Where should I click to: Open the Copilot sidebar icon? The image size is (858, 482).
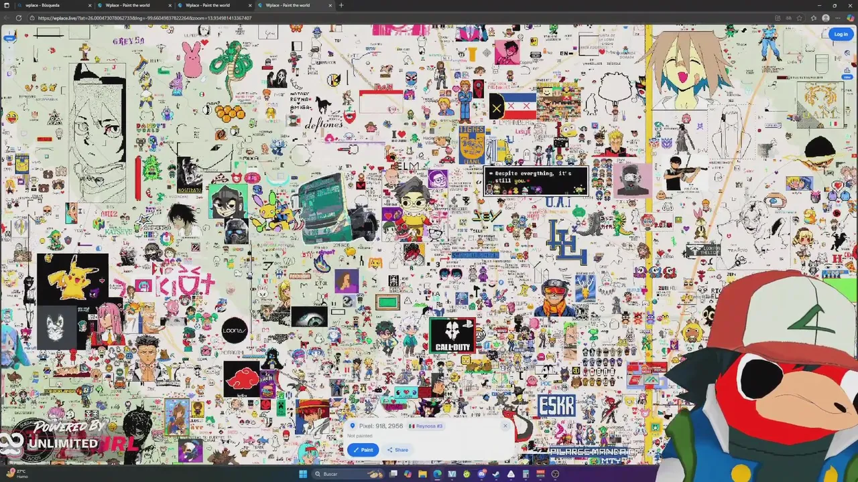851,18
